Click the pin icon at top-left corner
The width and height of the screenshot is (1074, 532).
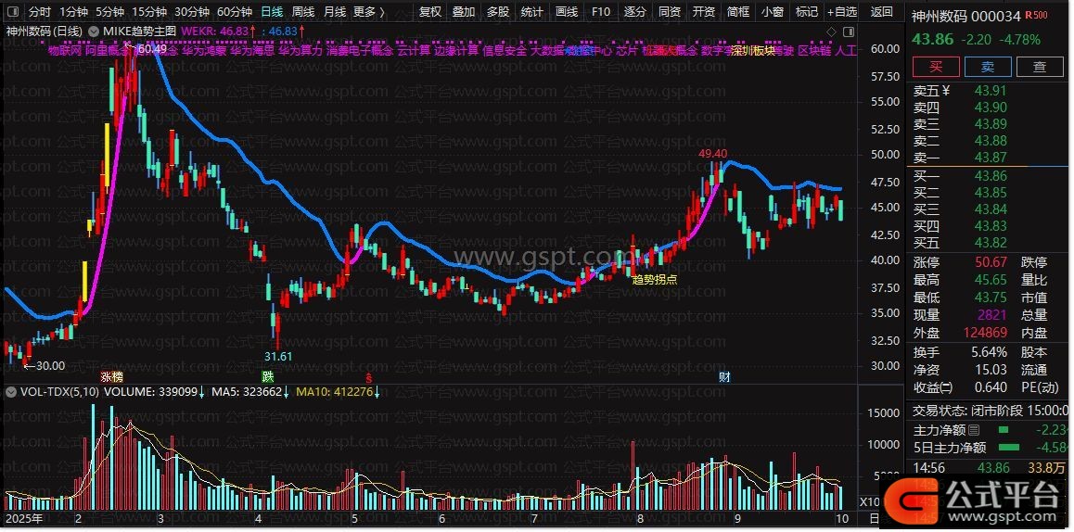[11, 12]
